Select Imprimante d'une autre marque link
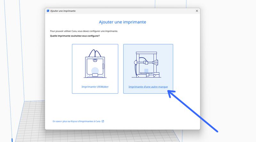The image size is (256, 142). [x=148, y=87]
